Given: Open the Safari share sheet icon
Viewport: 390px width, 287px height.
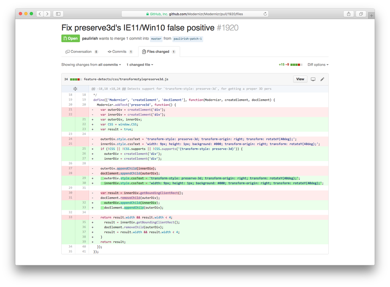Looking at the screenshot, I should point(349,14).
